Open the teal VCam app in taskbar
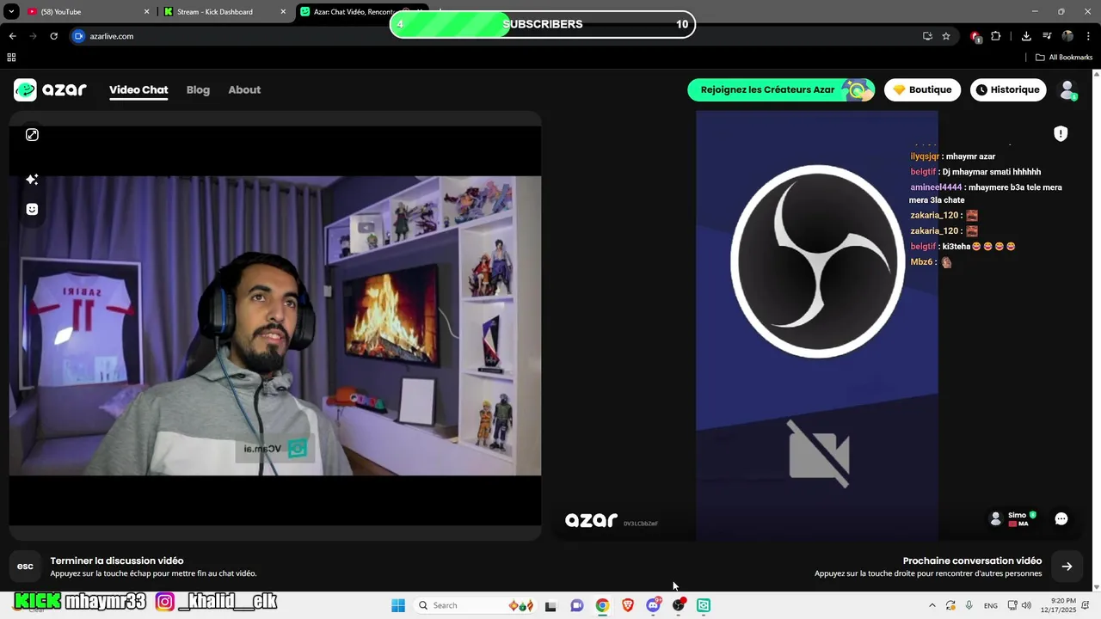Screen dimensions: 1101x619 [x=704, y=605]
